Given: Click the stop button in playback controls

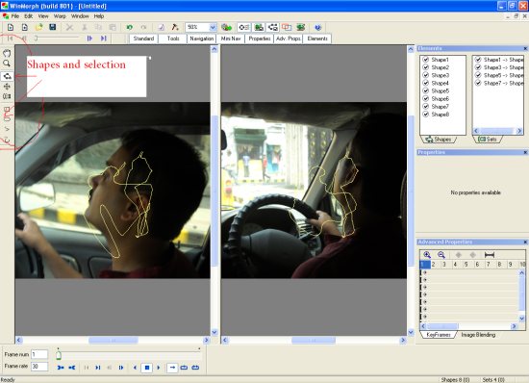Looking at the screenshot, I should point(147,368).
